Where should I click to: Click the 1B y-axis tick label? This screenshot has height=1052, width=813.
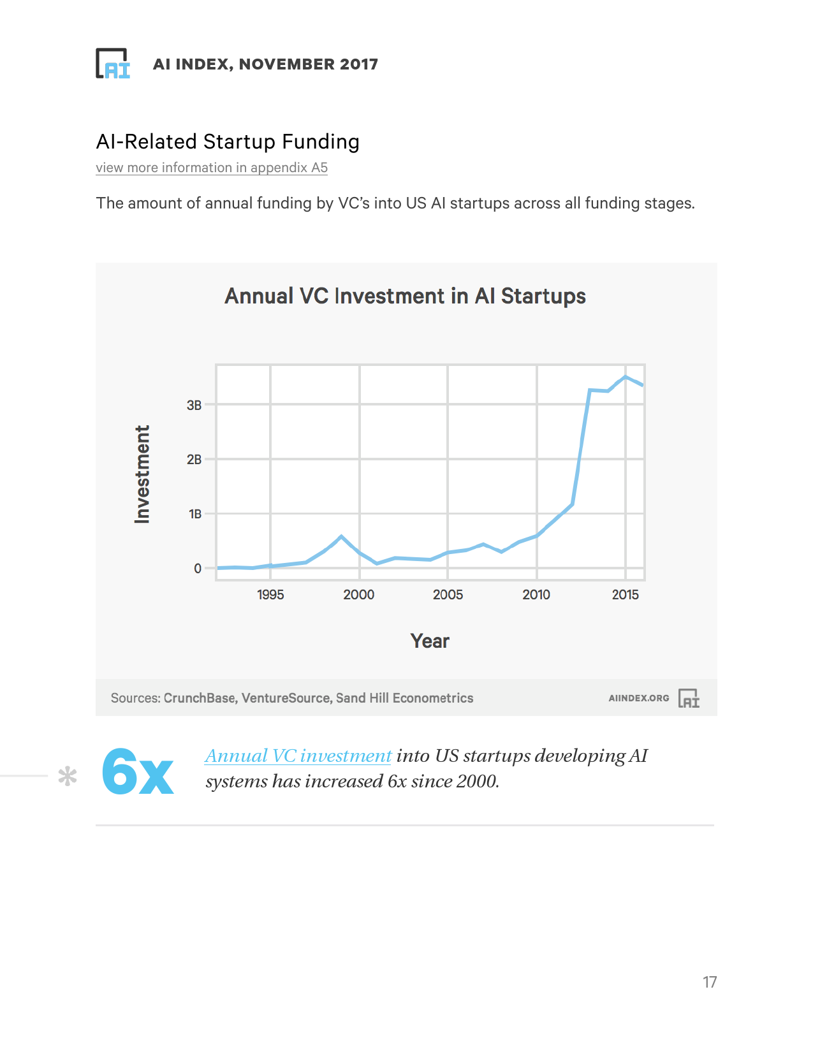click(194, 514)
